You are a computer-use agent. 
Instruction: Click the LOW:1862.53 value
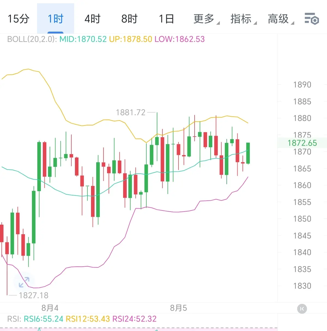[x=180, y=39]
